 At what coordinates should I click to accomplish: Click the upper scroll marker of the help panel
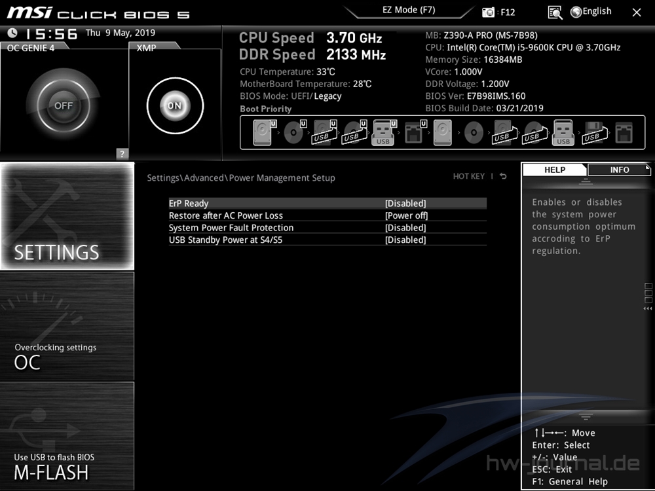coord(586,181)
